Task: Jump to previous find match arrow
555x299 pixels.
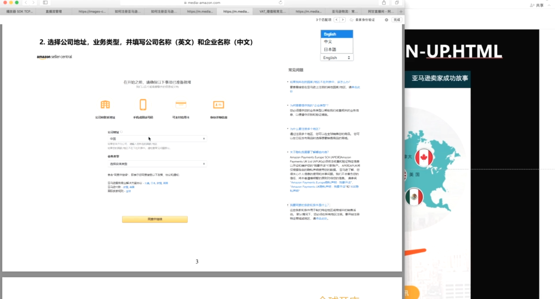Action: click(x=336, y=20)
